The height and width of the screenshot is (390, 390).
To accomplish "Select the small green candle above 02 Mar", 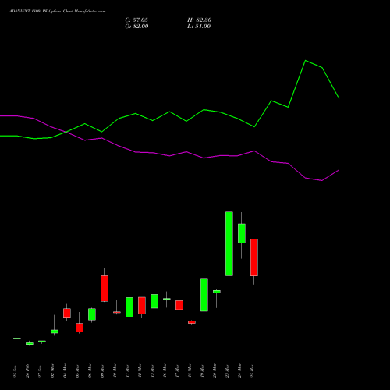I will (x=55, y=331).
